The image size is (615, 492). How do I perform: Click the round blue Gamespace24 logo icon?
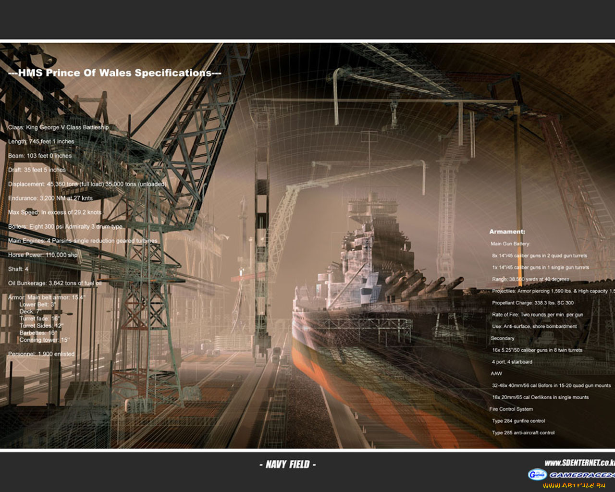click(x=537, y=475)
